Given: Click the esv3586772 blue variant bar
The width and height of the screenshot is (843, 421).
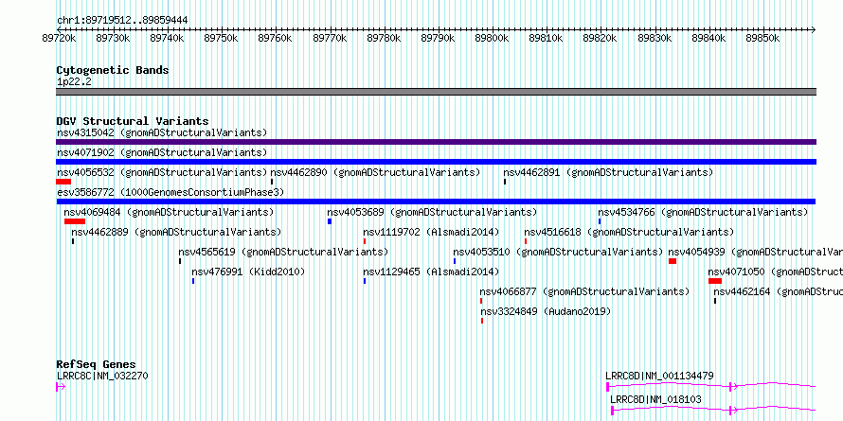Looking at the screenshot, I should point(436,202).
